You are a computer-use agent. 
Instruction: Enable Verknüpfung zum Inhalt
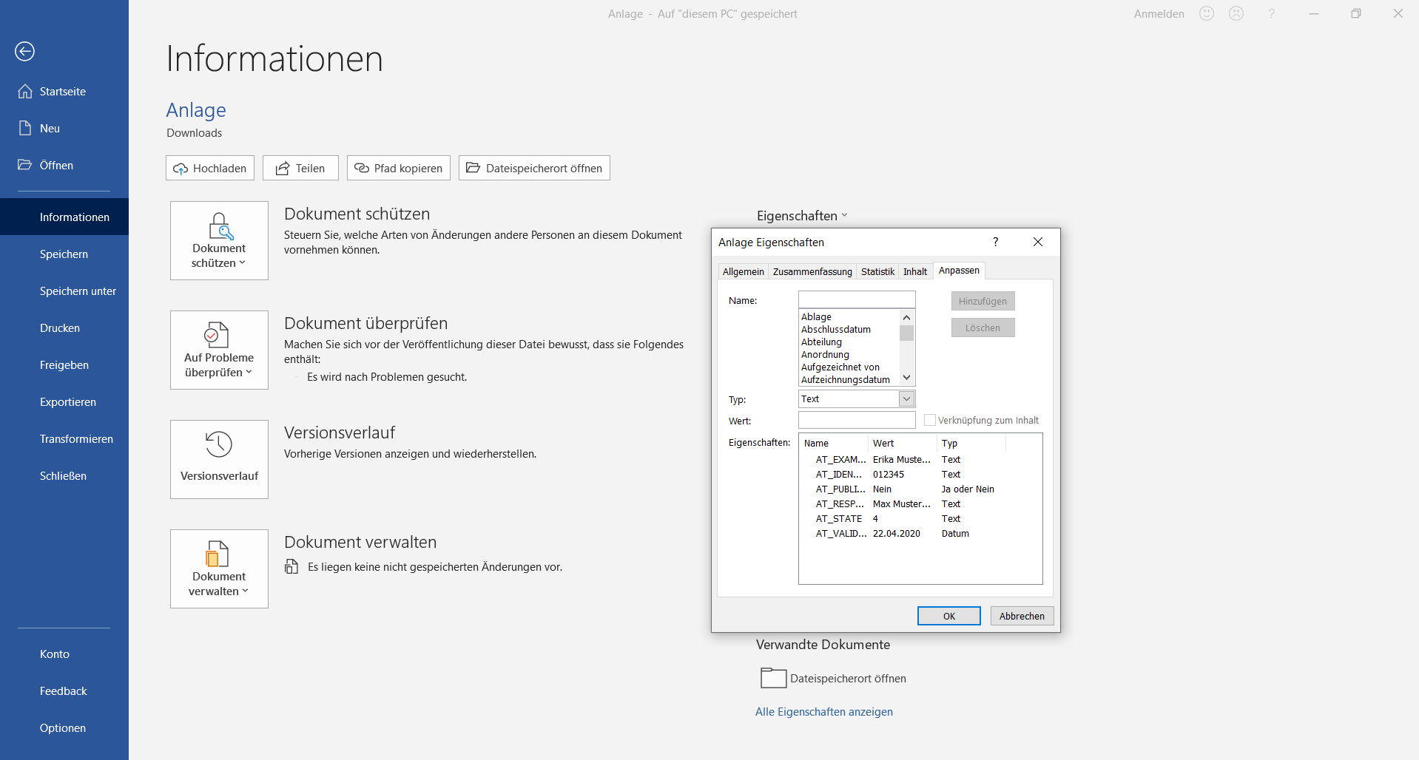point(929,420)
